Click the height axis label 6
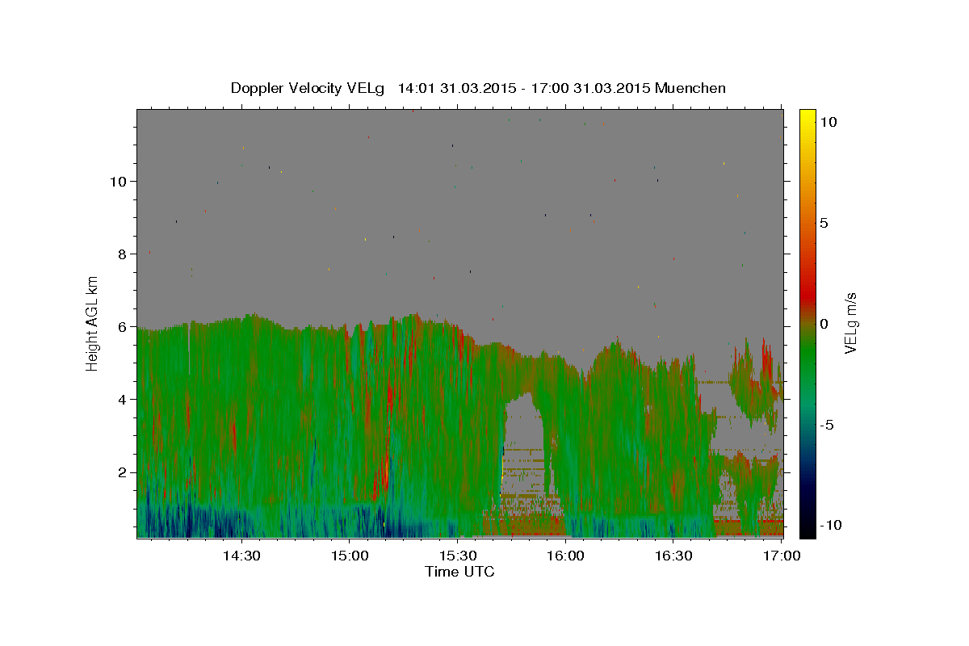Screen dimensions: 969x646 pos(122,326)
